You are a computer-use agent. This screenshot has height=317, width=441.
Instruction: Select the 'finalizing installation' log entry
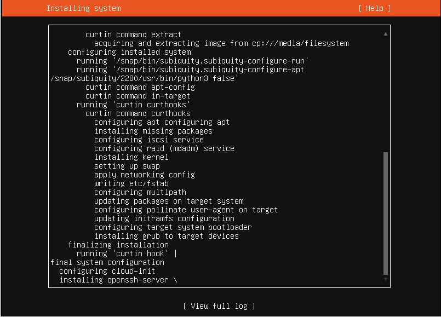pos(118,245)
